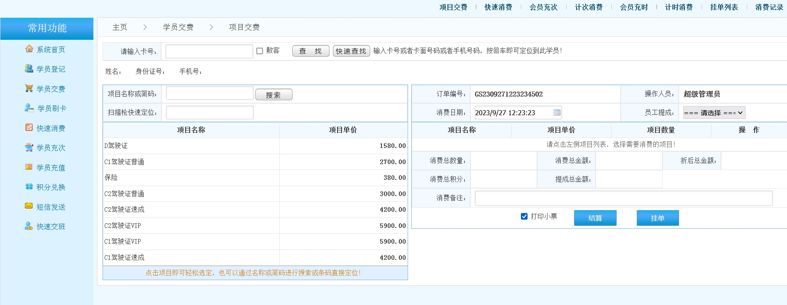Open 学员刷卡 in the sidebar
The image size is (787, 305).
[52, 109]
